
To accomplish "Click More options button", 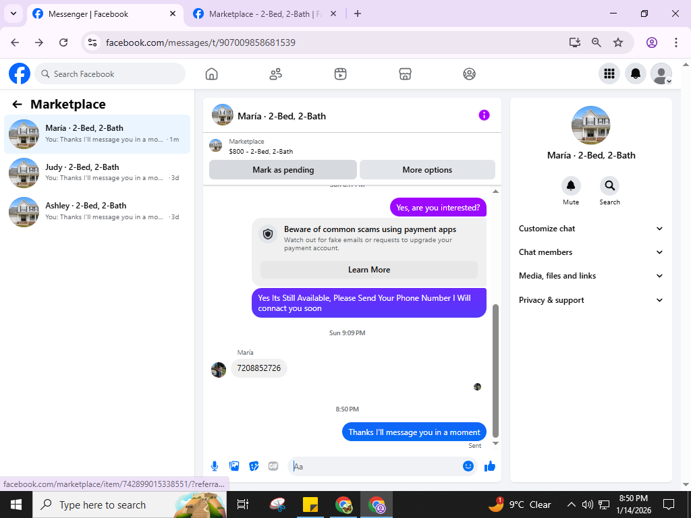I will 427,169.
